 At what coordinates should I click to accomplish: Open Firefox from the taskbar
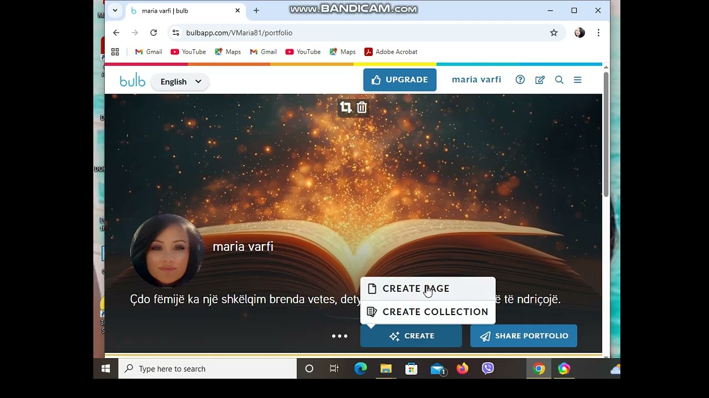[x=463, y=369]
